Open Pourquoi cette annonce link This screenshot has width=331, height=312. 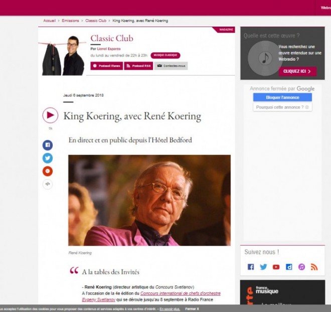(x=282, y=107)
